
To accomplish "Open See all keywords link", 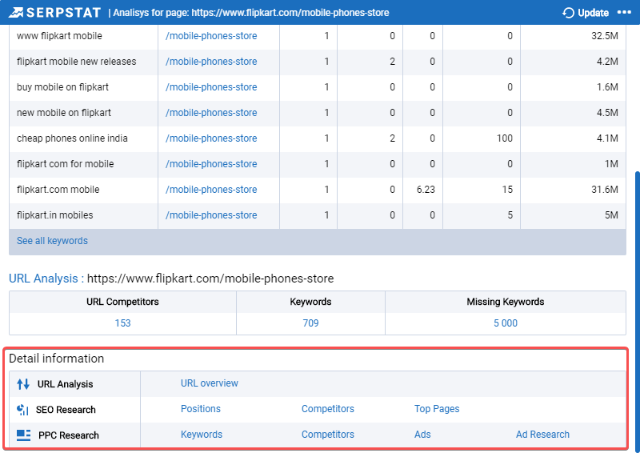I will coord(52,241).
